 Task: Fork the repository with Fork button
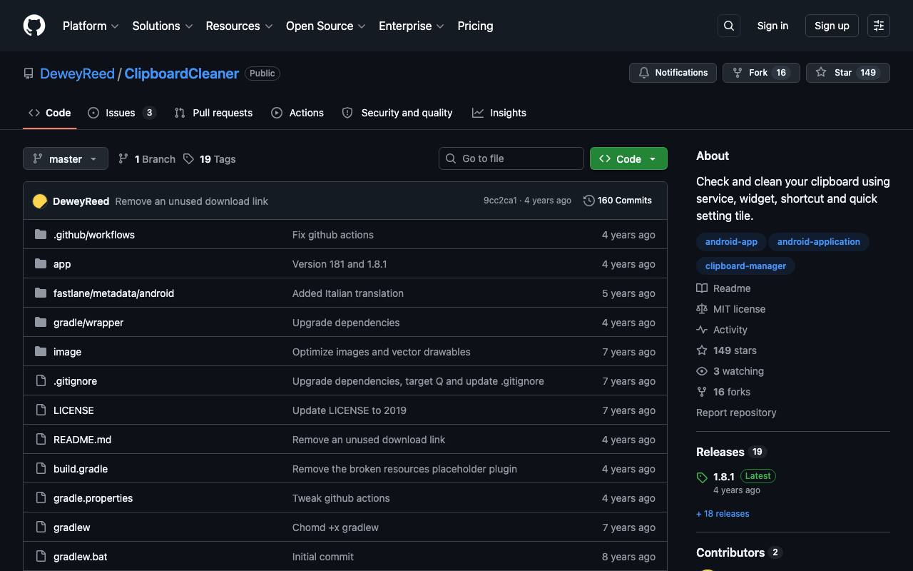click(762, 73)
